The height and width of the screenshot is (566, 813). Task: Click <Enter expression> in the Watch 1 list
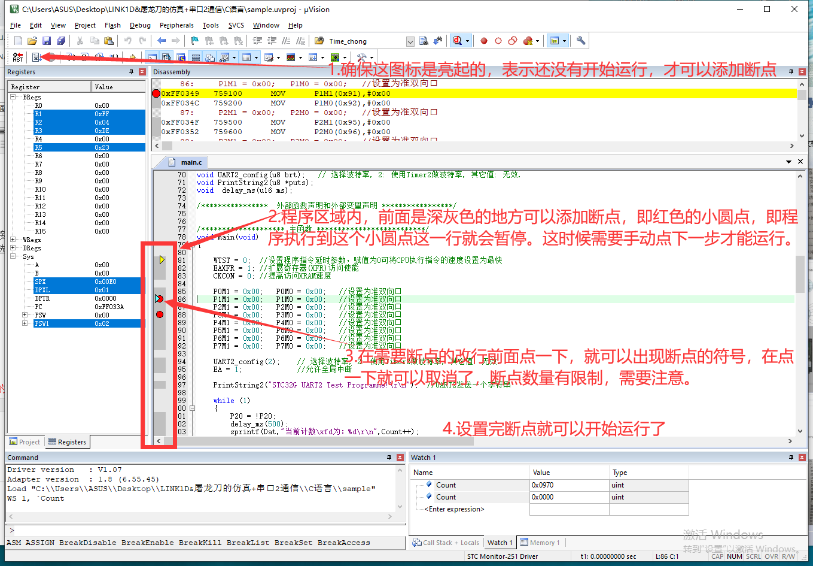click(454, 509)
